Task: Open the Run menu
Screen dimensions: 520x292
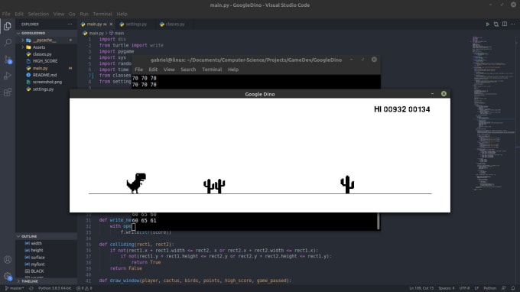Action: pyautogui.click(x=84, y=14)
